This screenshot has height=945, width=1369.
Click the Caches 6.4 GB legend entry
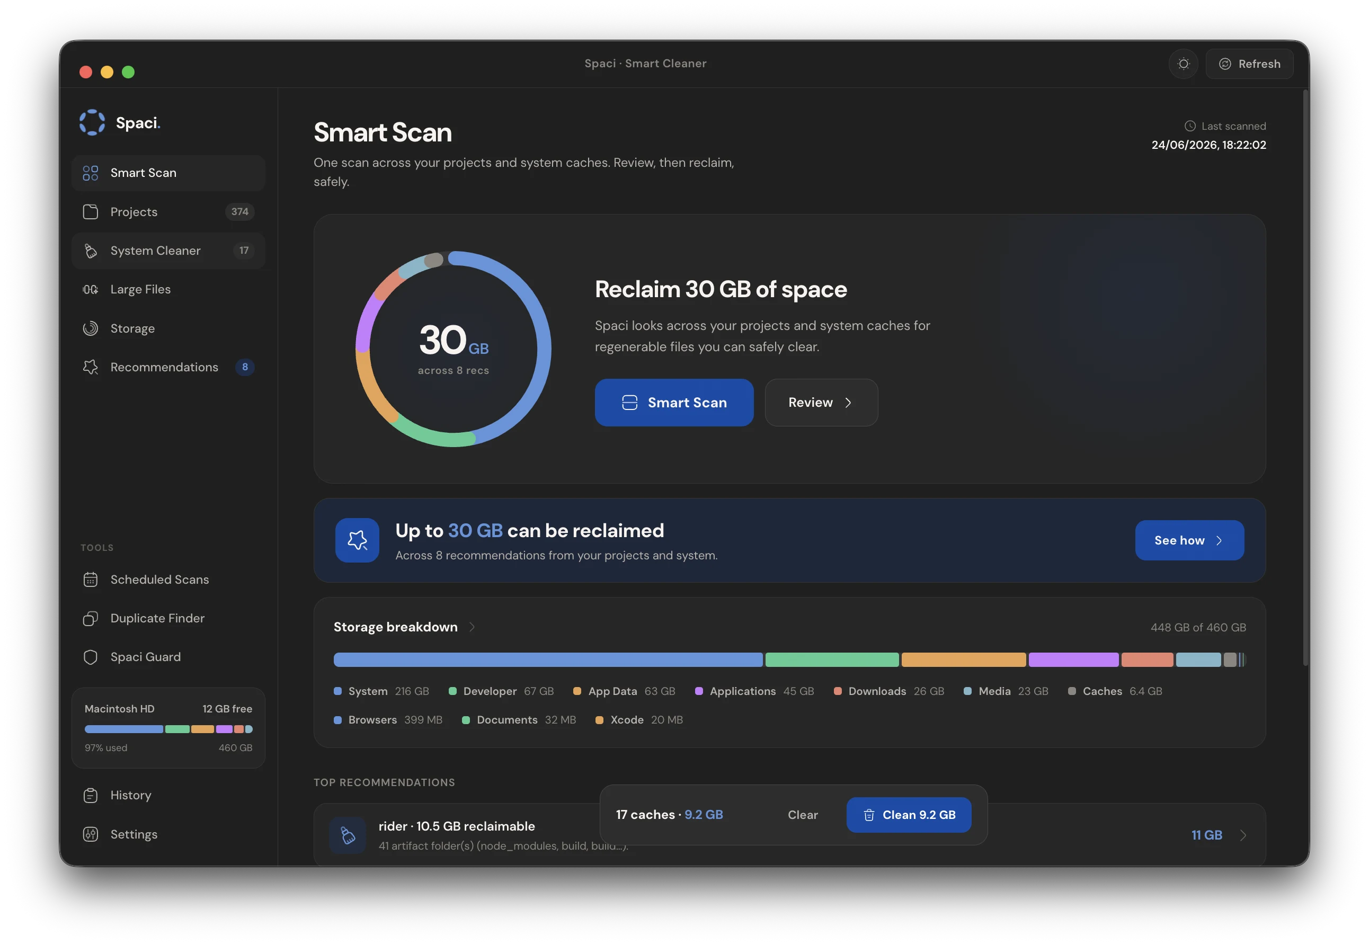tap(1115, 692)
